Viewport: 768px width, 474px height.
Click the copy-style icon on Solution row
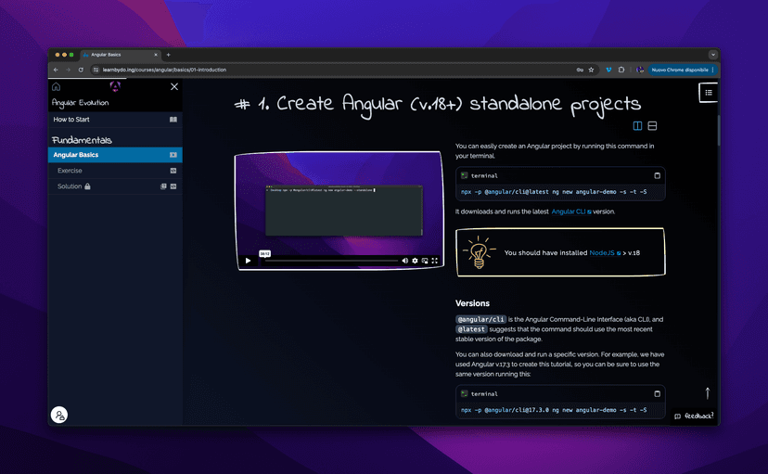[x=163, y=186]
